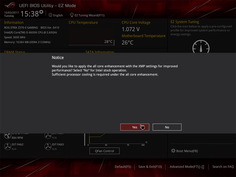This screenshot has height=177, width=236.
Task: Click the Boot Menu star icon
Action: tap(173, 151)
